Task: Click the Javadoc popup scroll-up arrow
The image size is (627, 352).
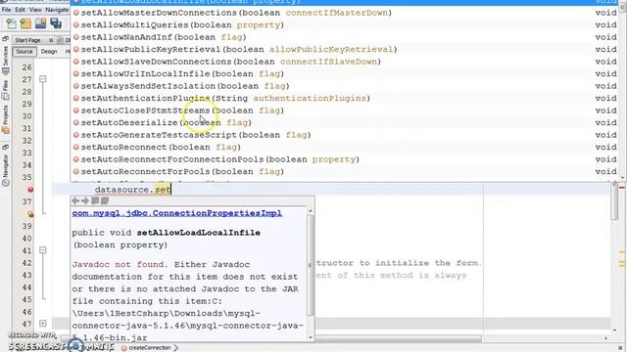Action: click(x=311, y=211)
